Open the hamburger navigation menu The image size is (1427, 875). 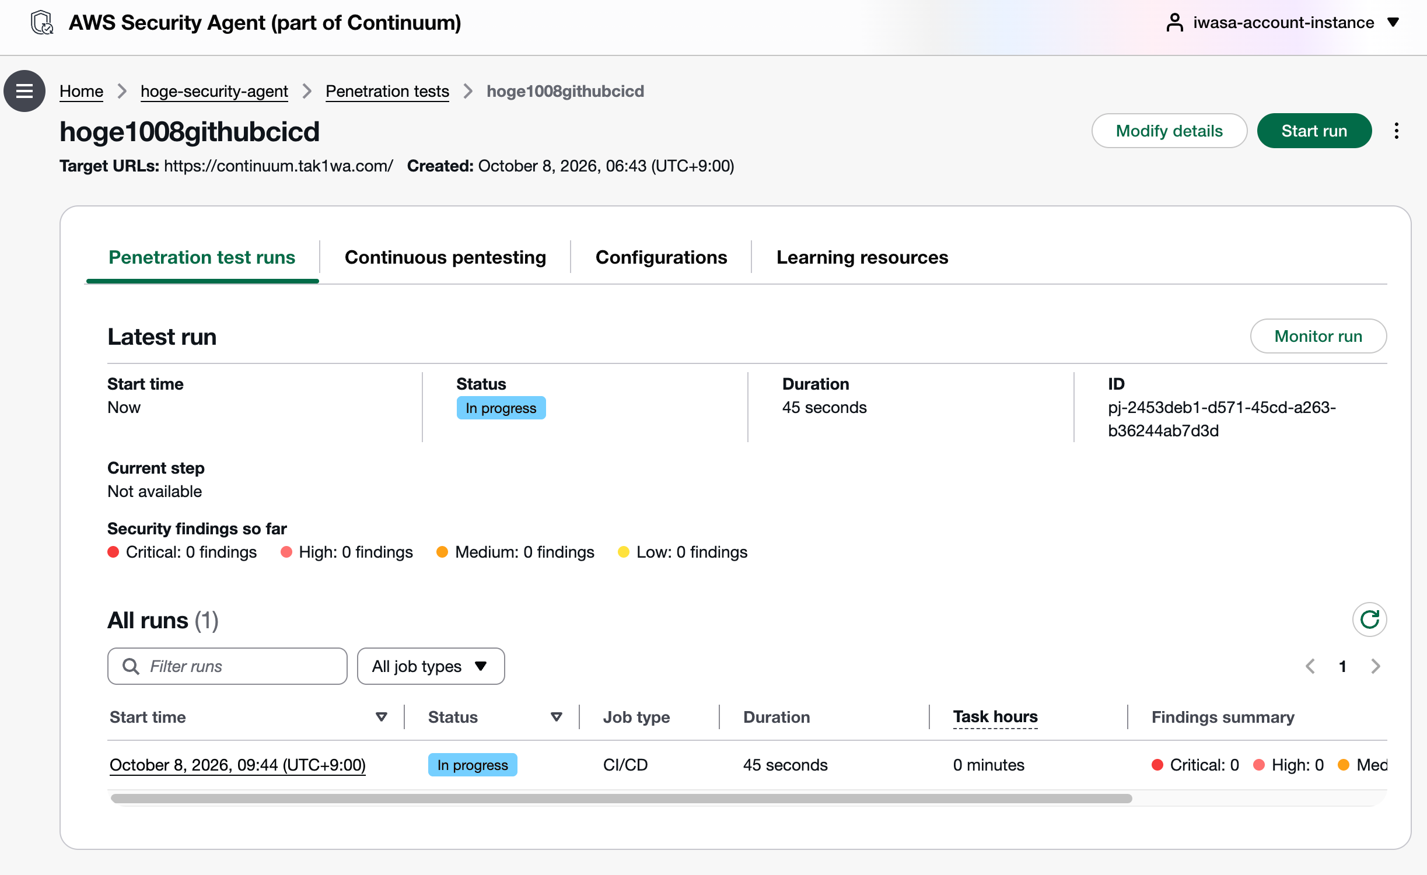tap(25, 91)
